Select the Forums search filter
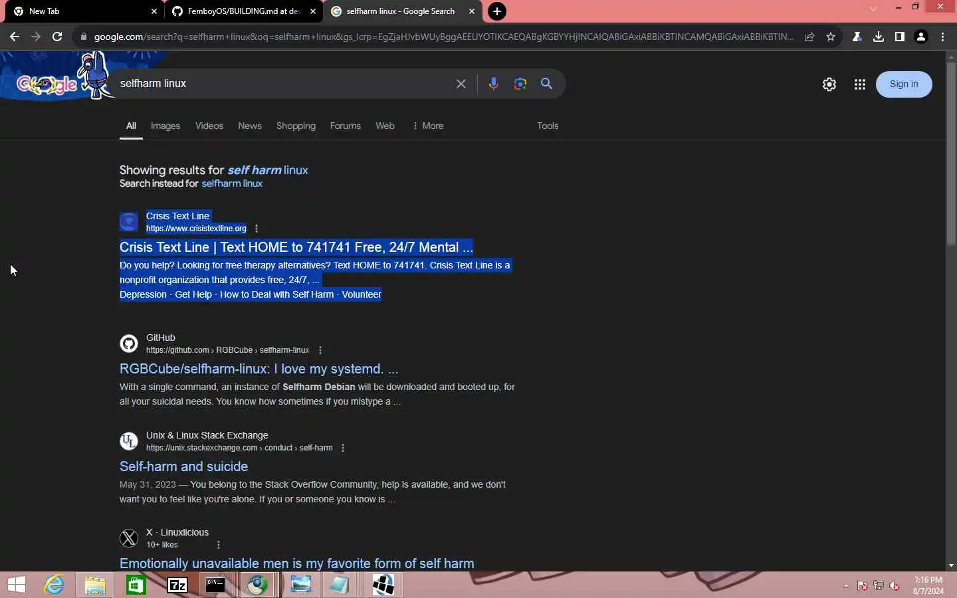Viewport: 957px width, 598px height. pos(346,126)
